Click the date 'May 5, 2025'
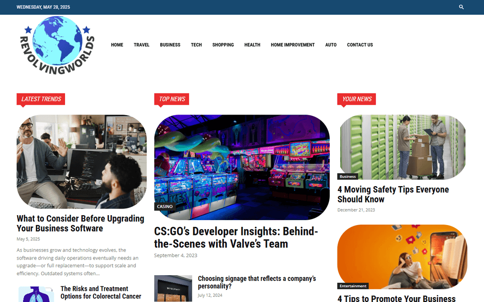The image size is (484, 302). pyautogui.click(x=28, y=239)
